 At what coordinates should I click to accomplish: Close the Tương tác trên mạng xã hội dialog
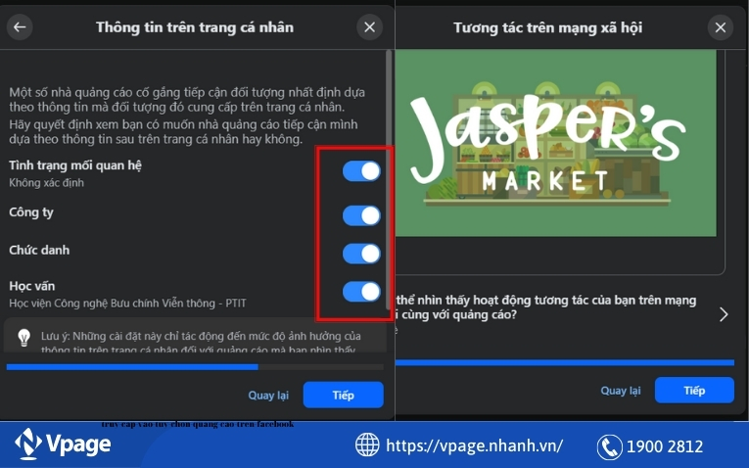tap(721, 27)
